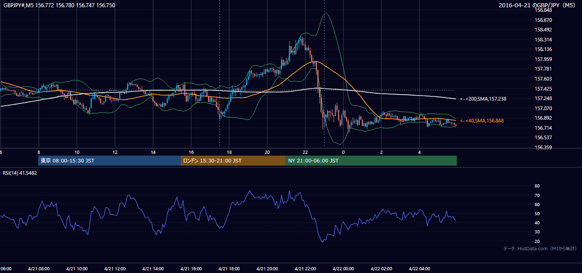Click hour label 22 under price chart
The width and height of the screenshot is (582, 273).
pos(305,152)
